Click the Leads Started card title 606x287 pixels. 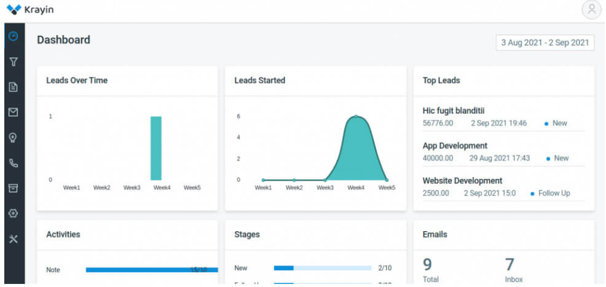pyautogui.click(x=260, y=81)
